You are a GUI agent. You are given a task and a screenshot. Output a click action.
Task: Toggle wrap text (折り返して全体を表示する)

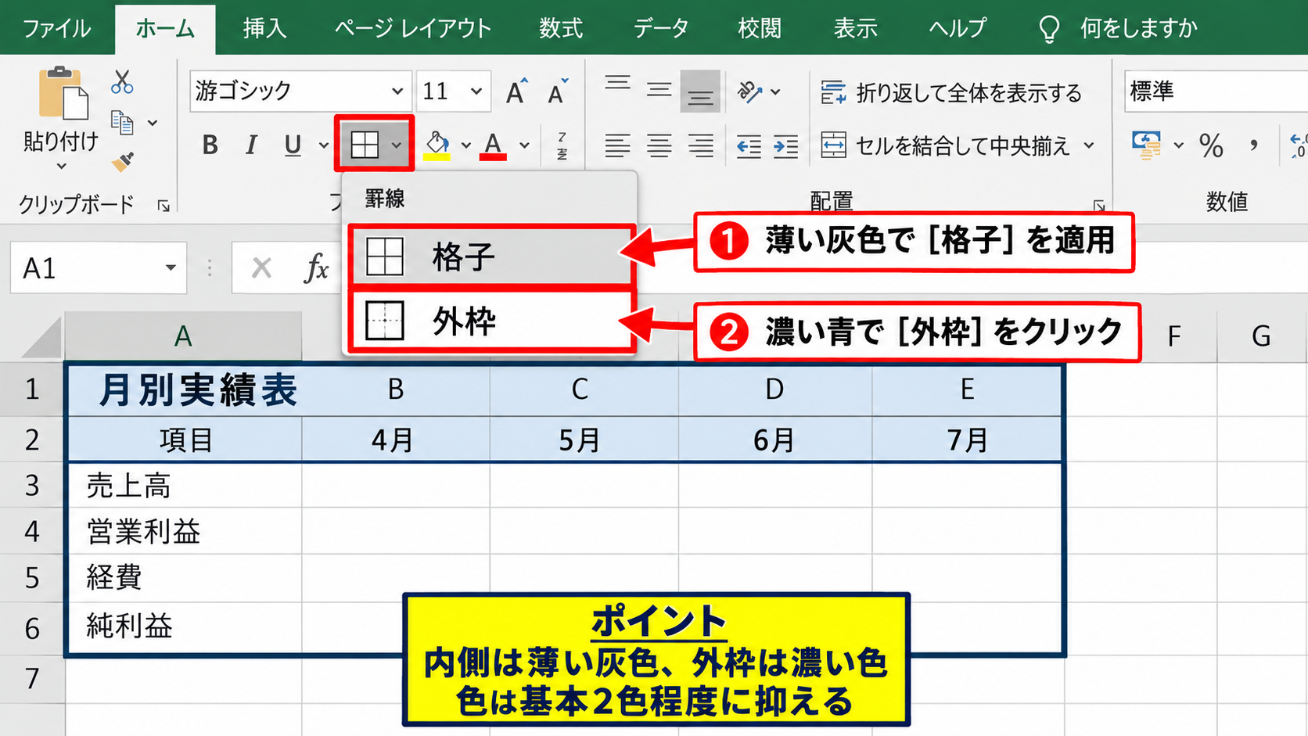coord(951,93)
